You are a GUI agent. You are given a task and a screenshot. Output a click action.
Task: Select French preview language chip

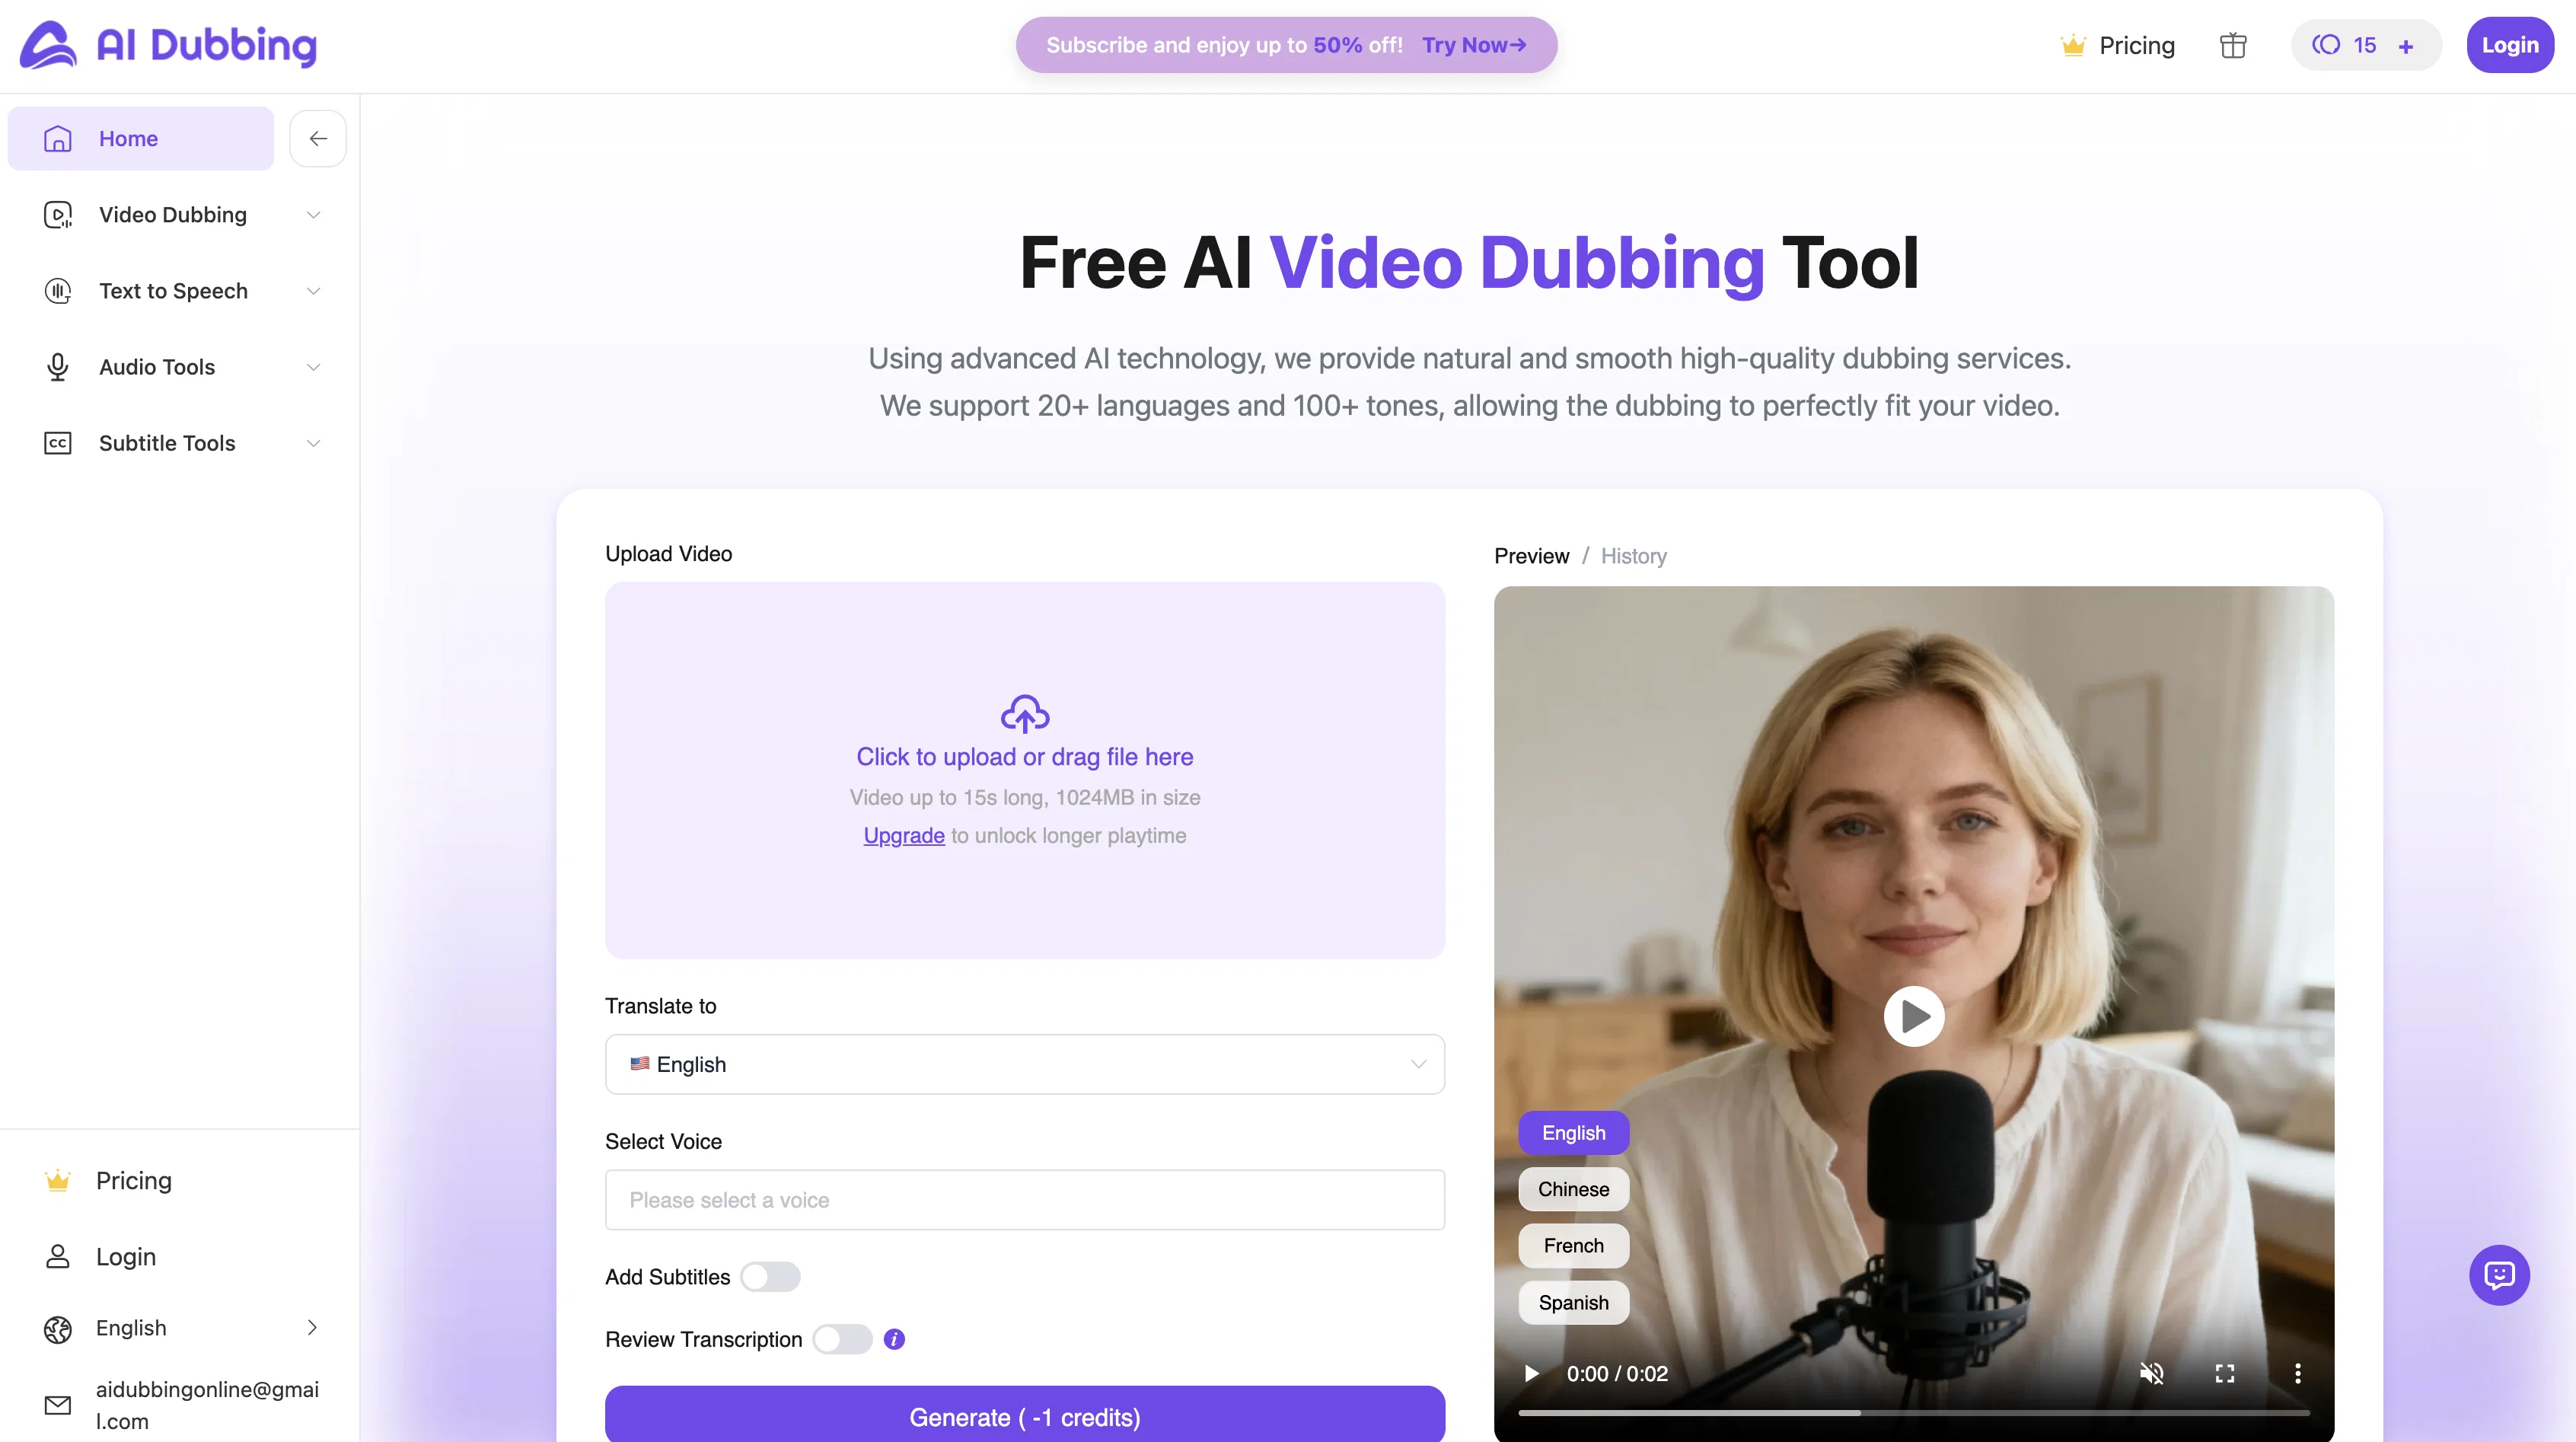[x=1573, y=1245]
